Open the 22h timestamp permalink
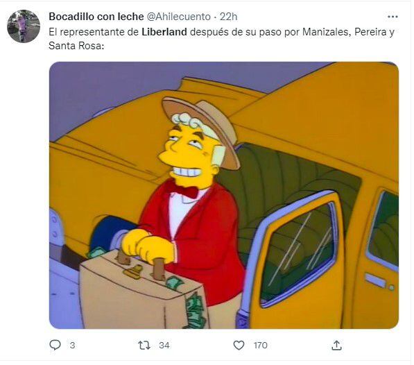Viewport: 414px width, 365px height. (x=228, y=17)
